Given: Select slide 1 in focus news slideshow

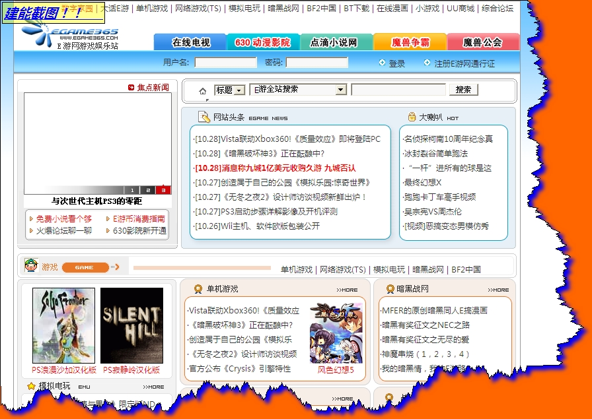Looking at the screenshot, I should [x=131, y=190].
